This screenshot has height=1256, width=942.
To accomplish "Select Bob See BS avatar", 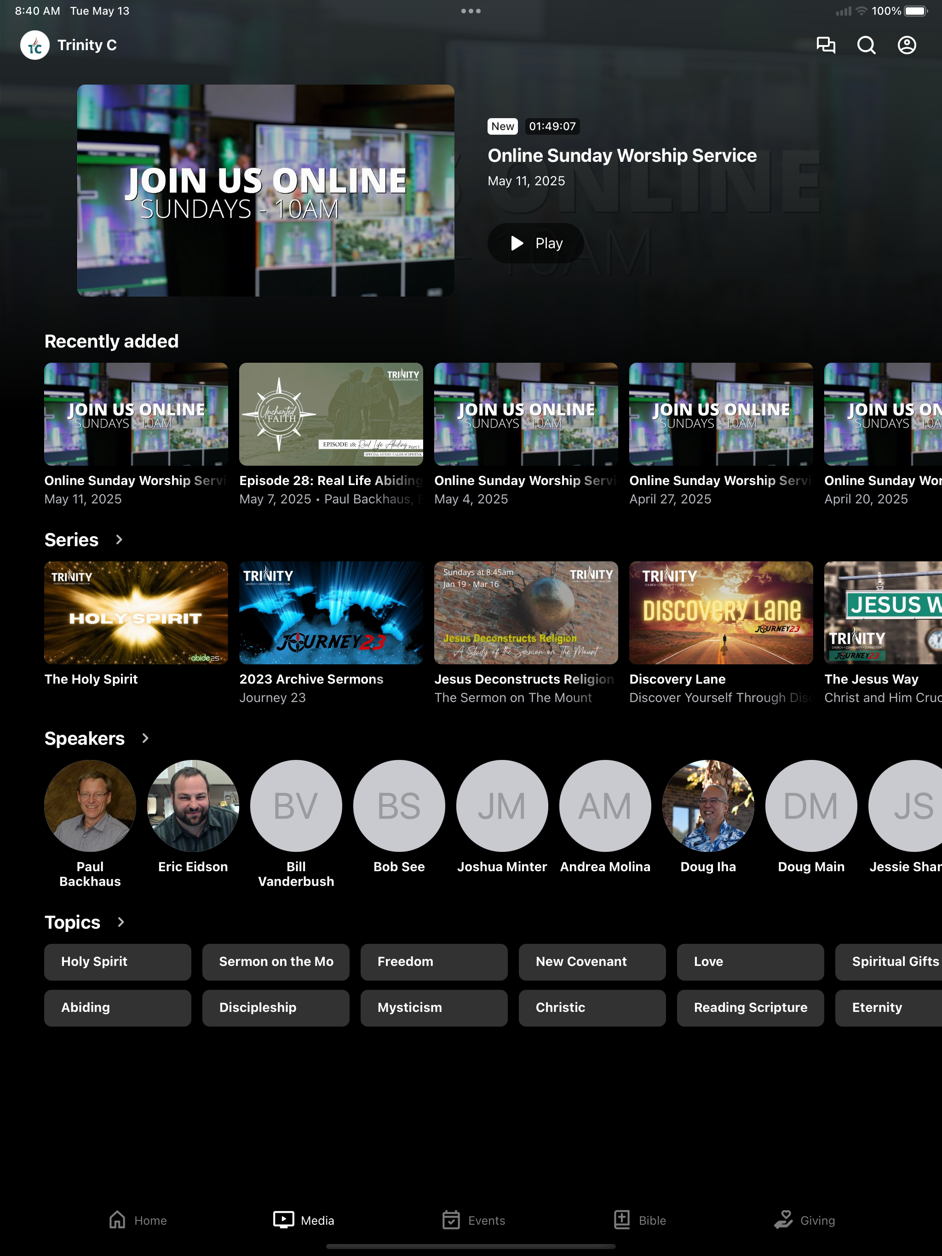I will pyautogui.click(x=399, y=806).
